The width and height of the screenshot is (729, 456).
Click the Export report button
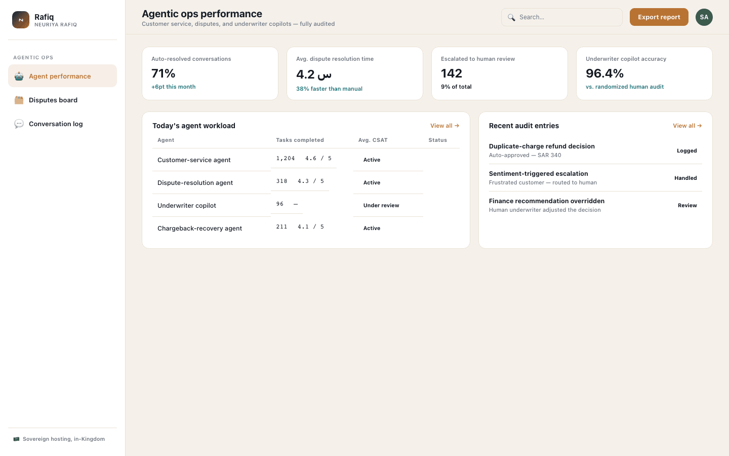(659, 17)
